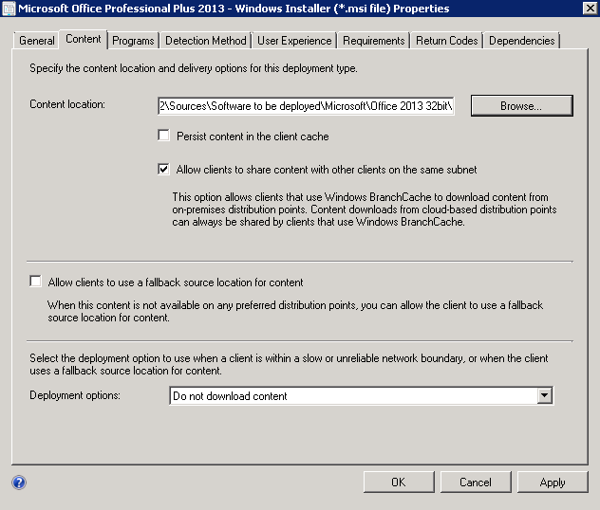600x510 pixels.
Task: Select the Content tab
Action: (83, 39)
